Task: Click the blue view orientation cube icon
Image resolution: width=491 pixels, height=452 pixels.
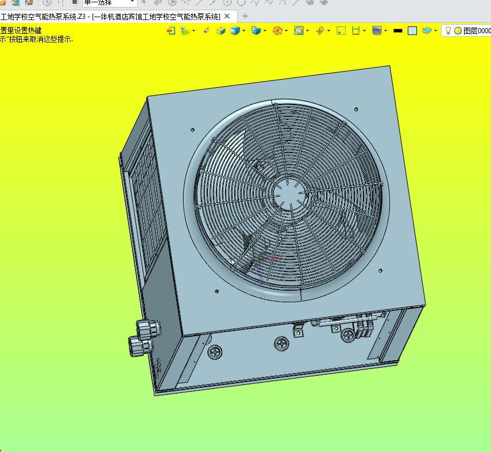Action: [x=256, y=30]
